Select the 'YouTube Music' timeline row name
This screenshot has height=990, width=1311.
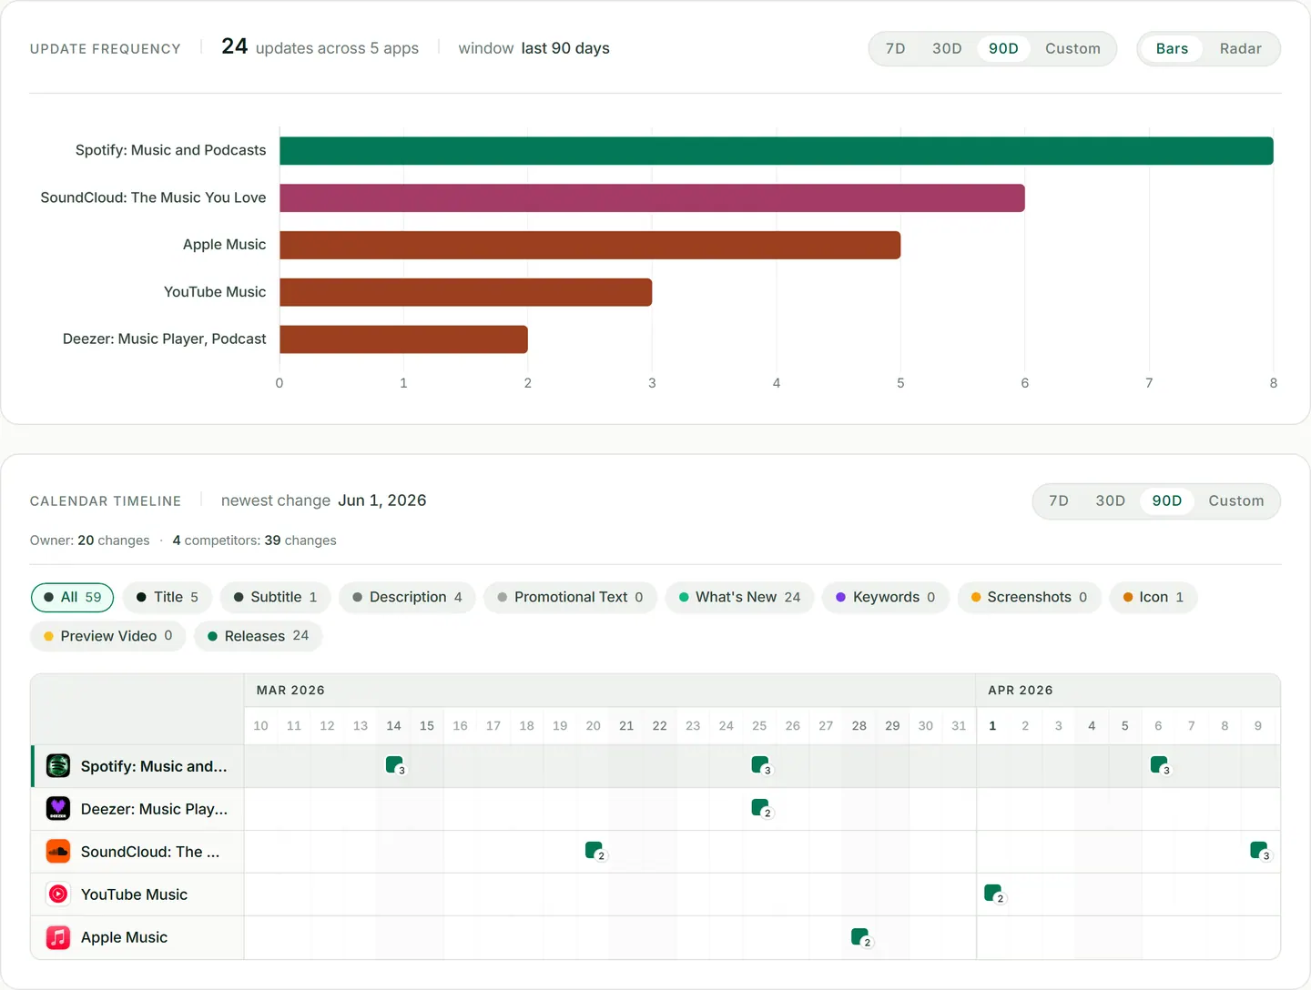point(134,894)
